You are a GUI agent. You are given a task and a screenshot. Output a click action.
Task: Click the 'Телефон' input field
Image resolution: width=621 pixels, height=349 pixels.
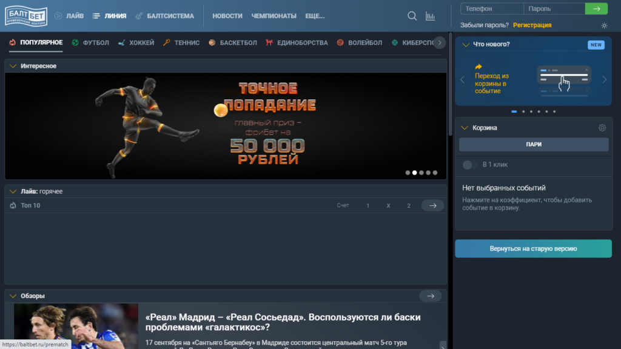tap(492, 8)
